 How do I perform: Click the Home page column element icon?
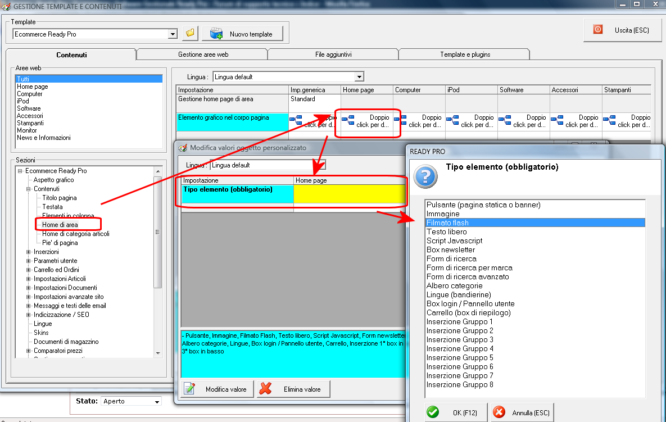[x=348, y=121]
